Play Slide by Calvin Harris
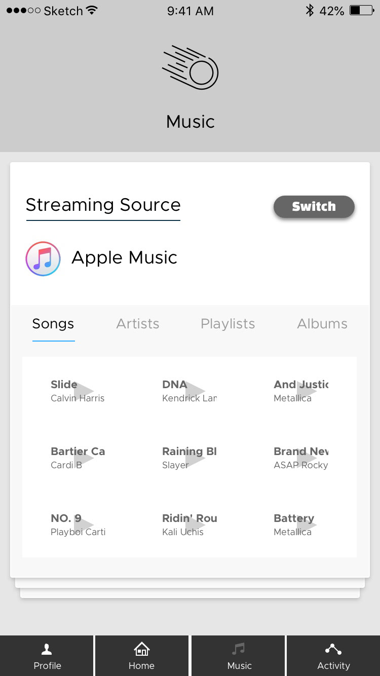The height and width of the screenshot is (676, 380). [84, 391]
